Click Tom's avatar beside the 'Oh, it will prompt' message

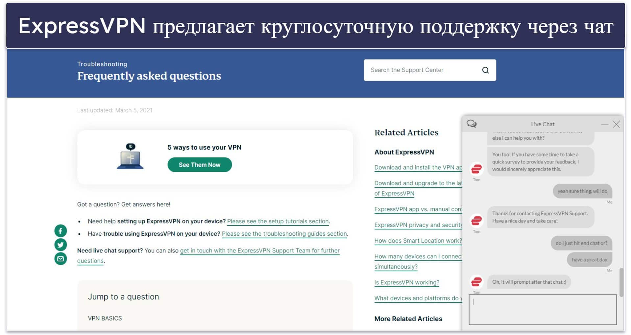tap(476, 282)
